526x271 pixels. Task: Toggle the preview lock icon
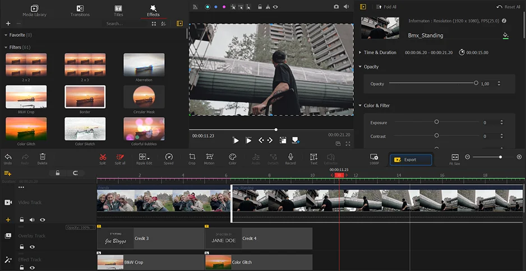[260, 7]
